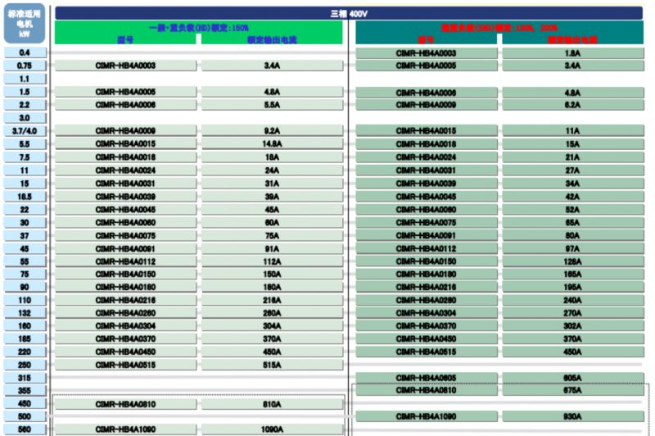The height and width of the screenshot is (436, 655).
Task: Click the 52A current cell
Action: 572,210
